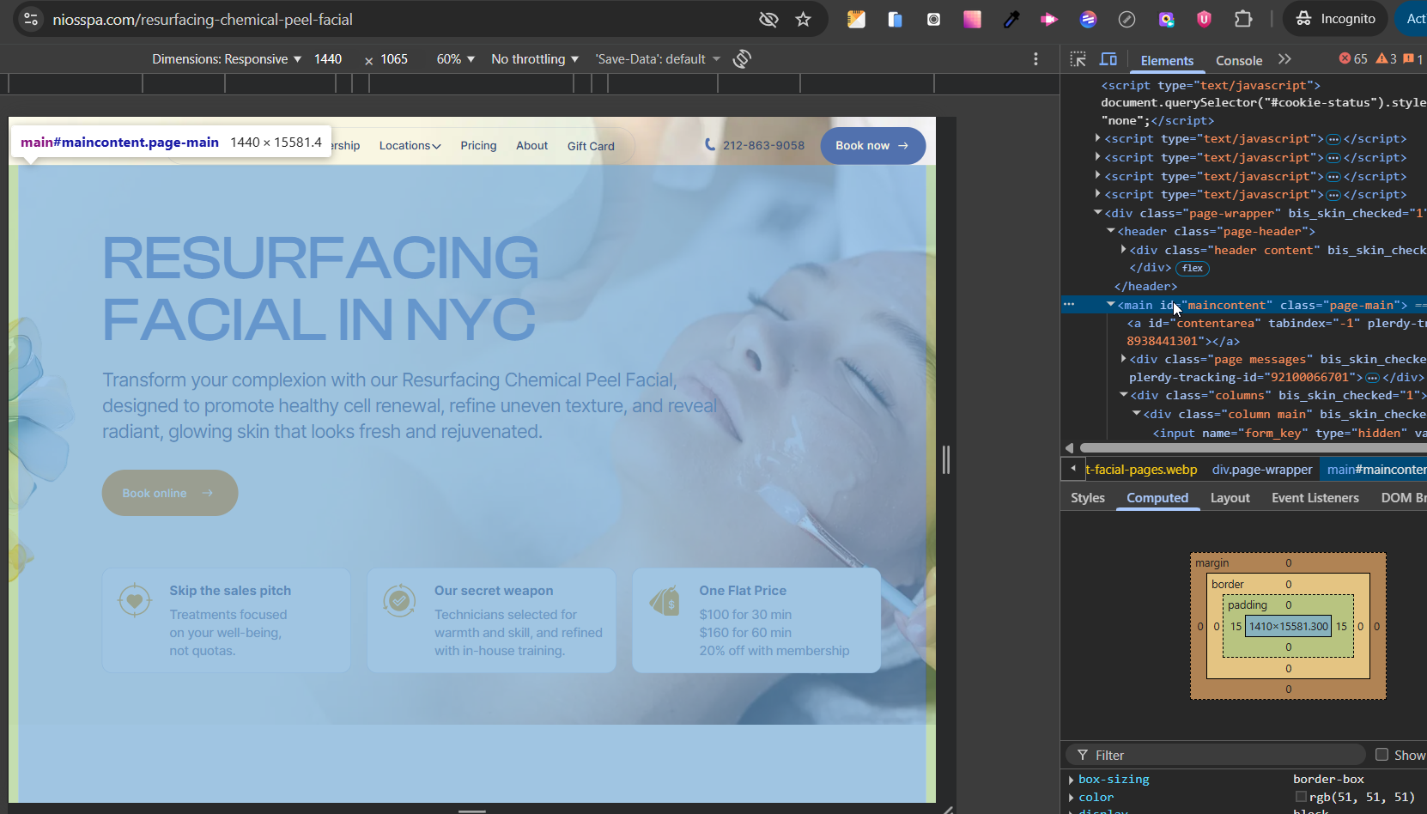
Task: Click the breadcrumb left scroll arrow
Action: pyautogui.click(x=1073, y=469)
